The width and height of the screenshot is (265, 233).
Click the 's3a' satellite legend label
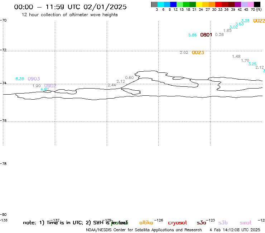click(x=201, y=223)
